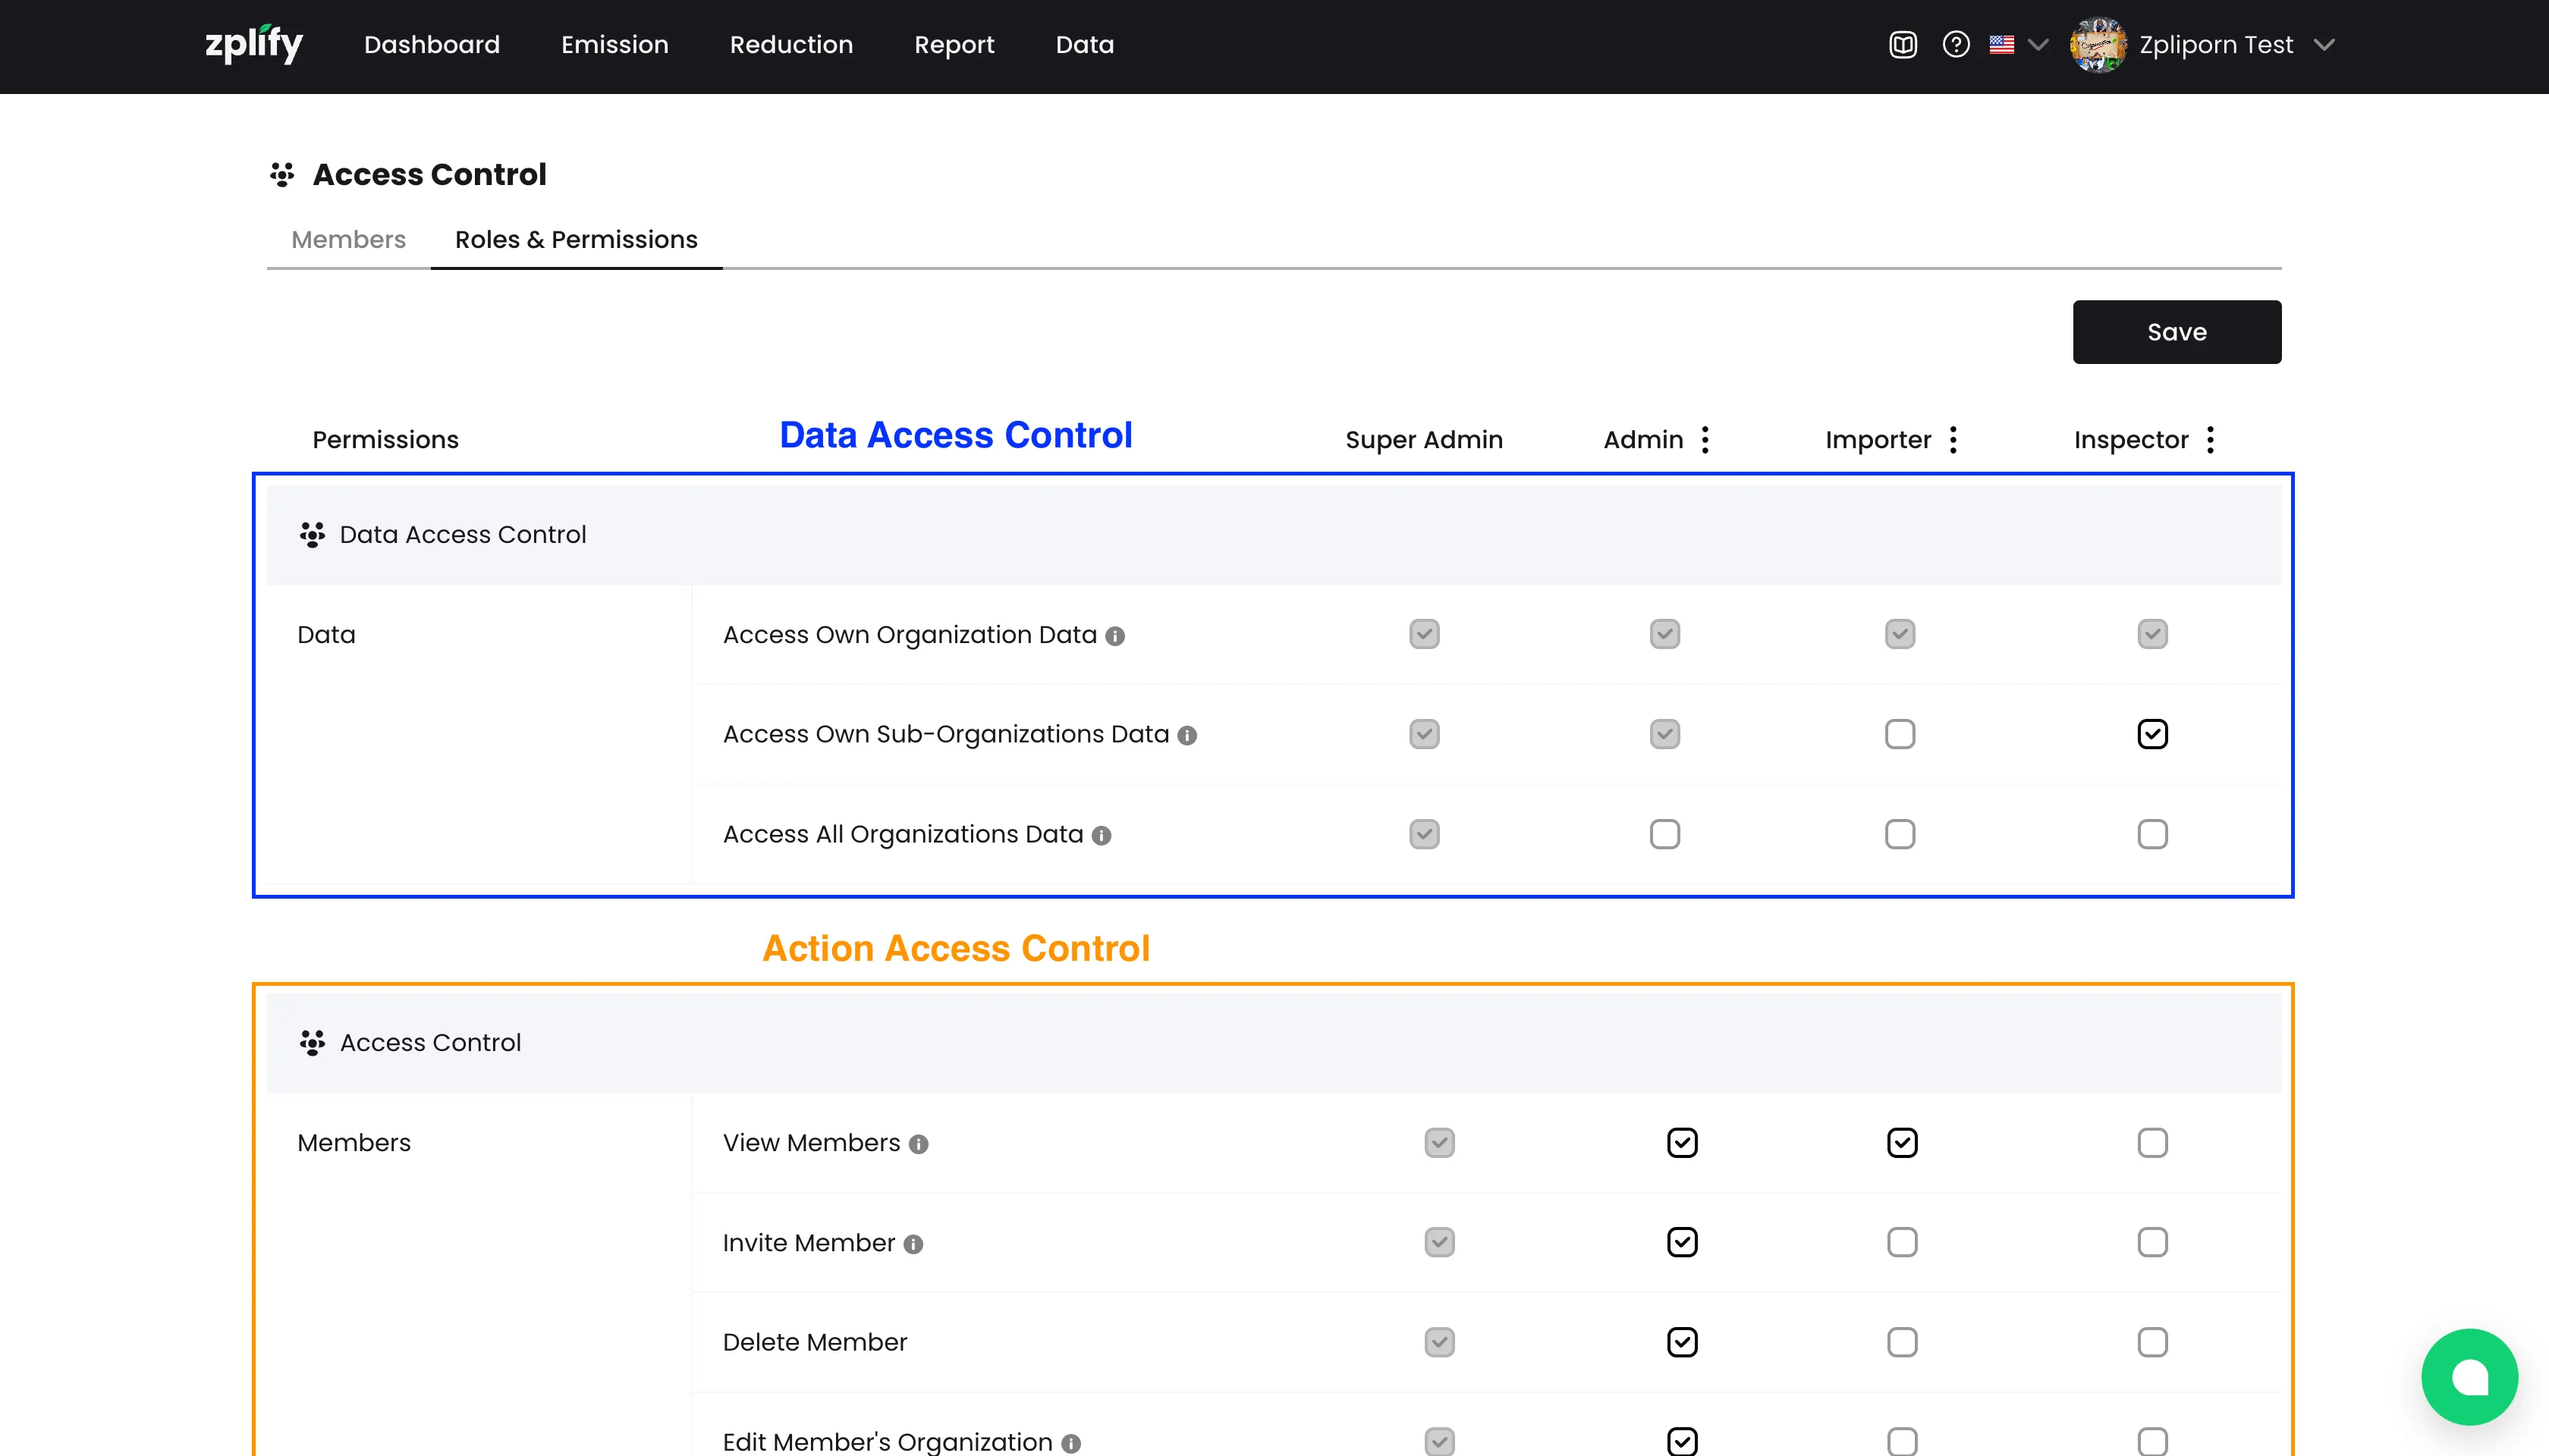Expand the language flag dropdown
Image resolution: width=2549 pixels, height=1456 pixels.
pos(2018,45)
